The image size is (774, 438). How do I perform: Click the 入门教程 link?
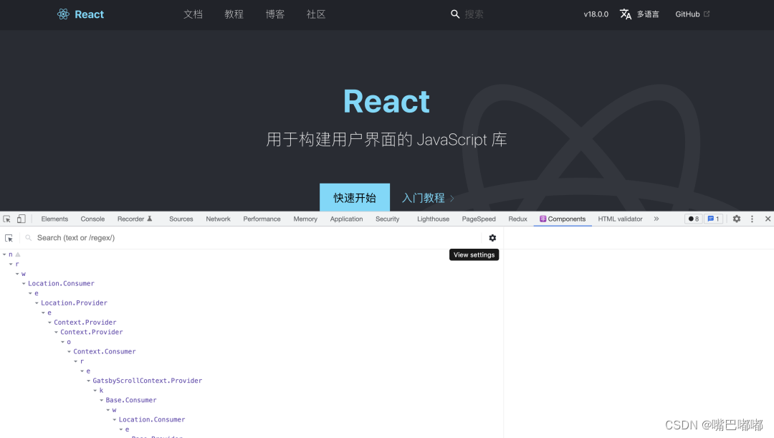[x=427, y=198]
